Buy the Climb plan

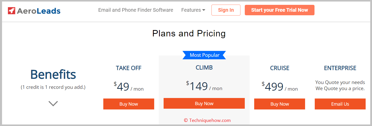[x=204, y=103]
